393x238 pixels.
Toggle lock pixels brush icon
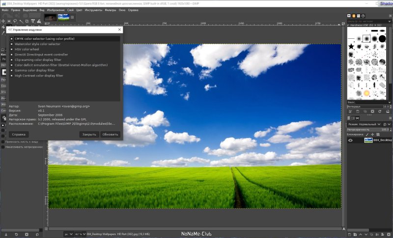(367, 134)
